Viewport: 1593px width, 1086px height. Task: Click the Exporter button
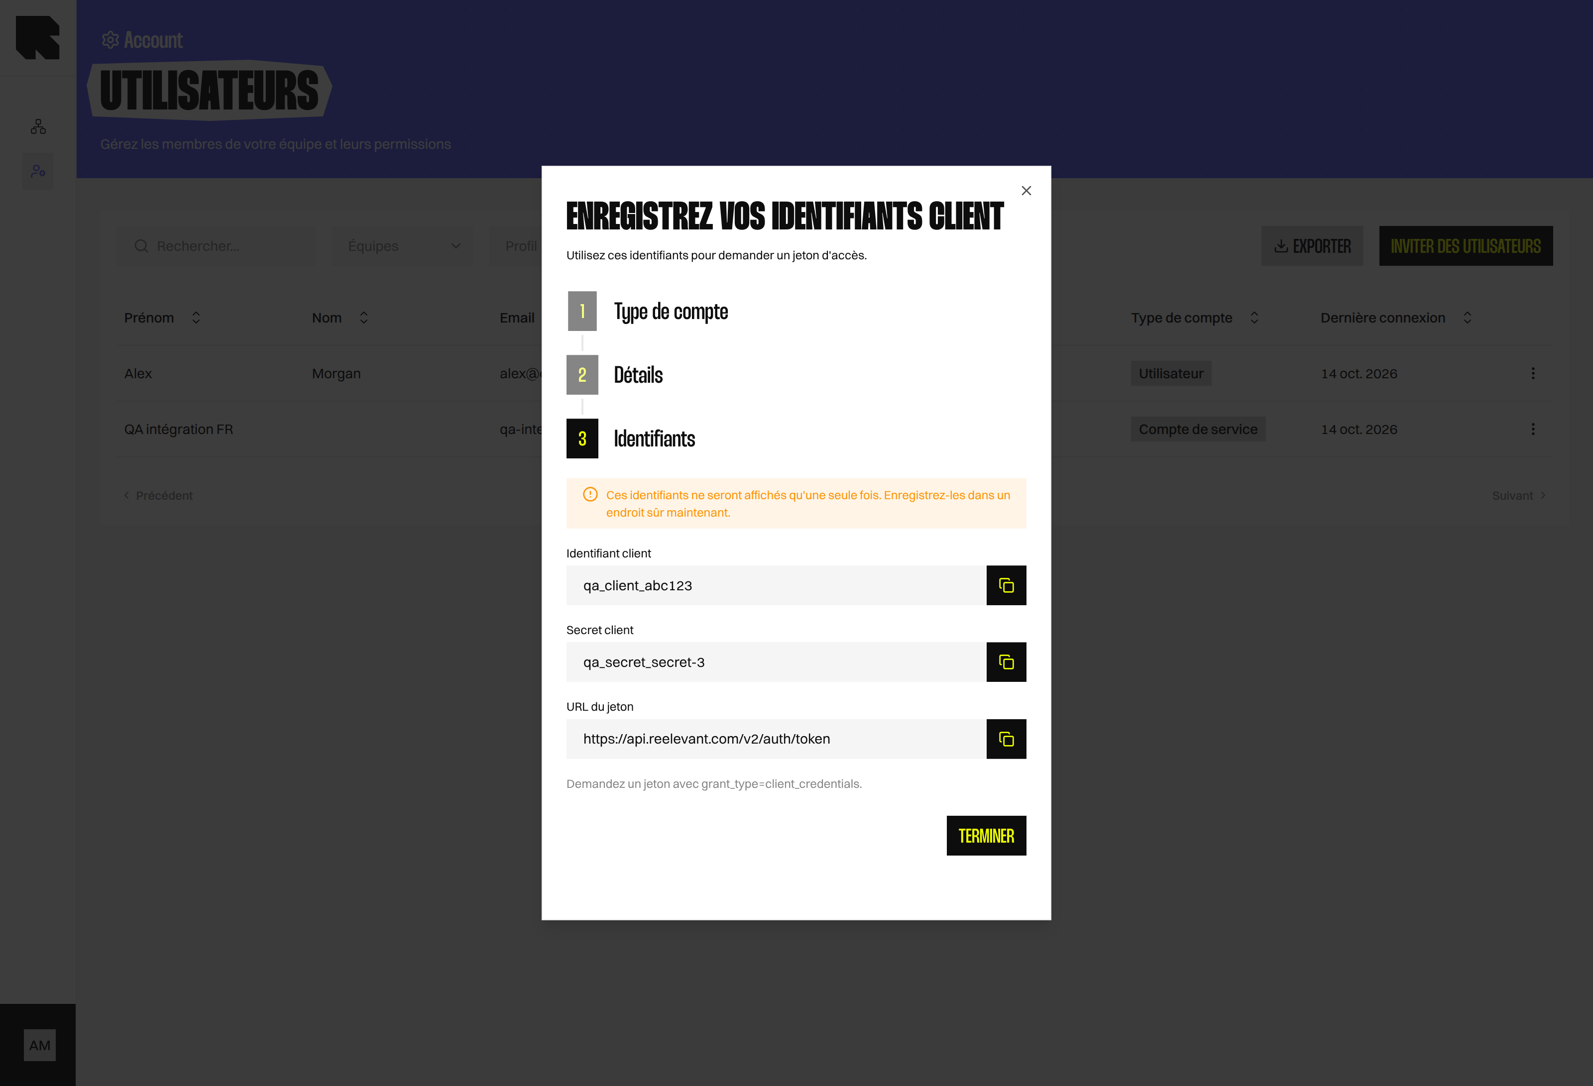coord(1312,246)
